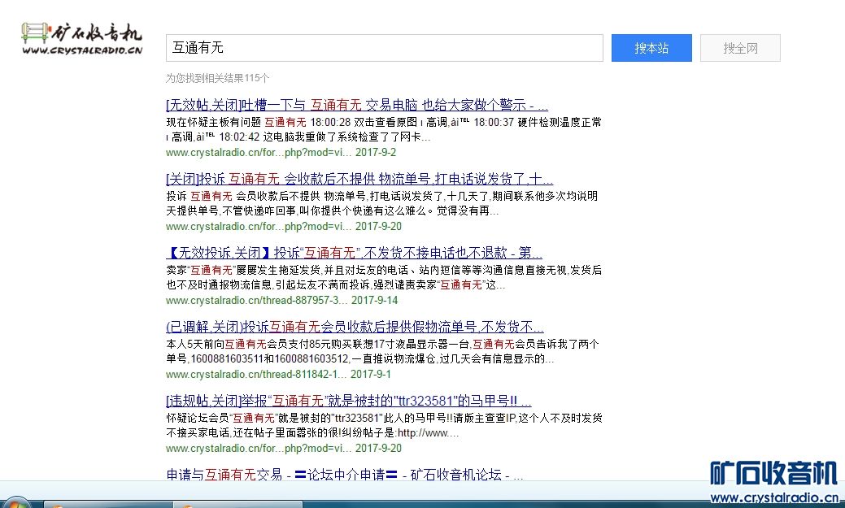Open the result titled 吐槽一下与互通有无交易电脑
This screenshot has width=845, height=508.
coord(356,105)
